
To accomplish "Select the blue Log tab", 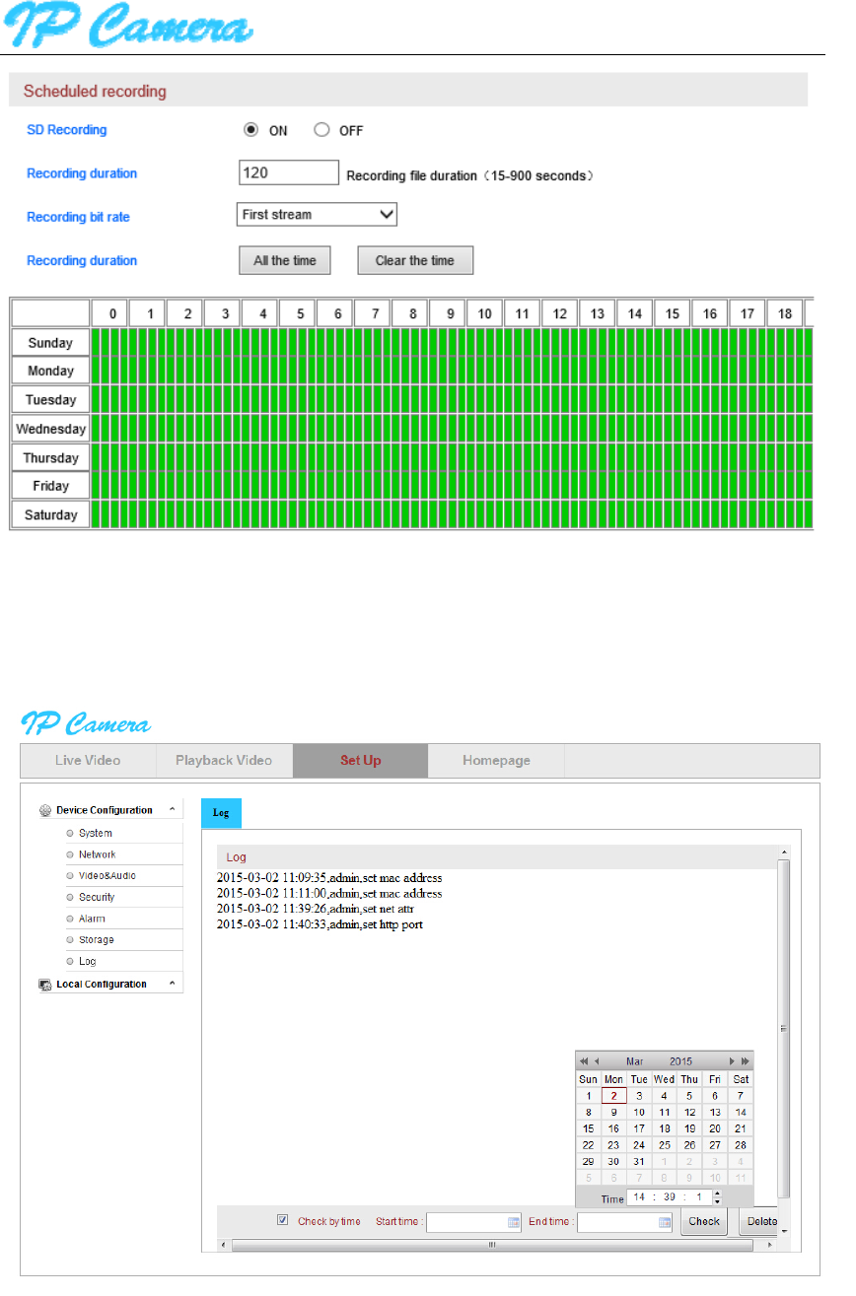I will coord(221,813).
